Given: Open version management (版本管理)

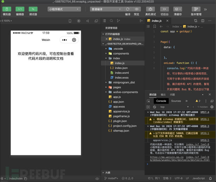Looking at the screenshot, I should [196, 9].
